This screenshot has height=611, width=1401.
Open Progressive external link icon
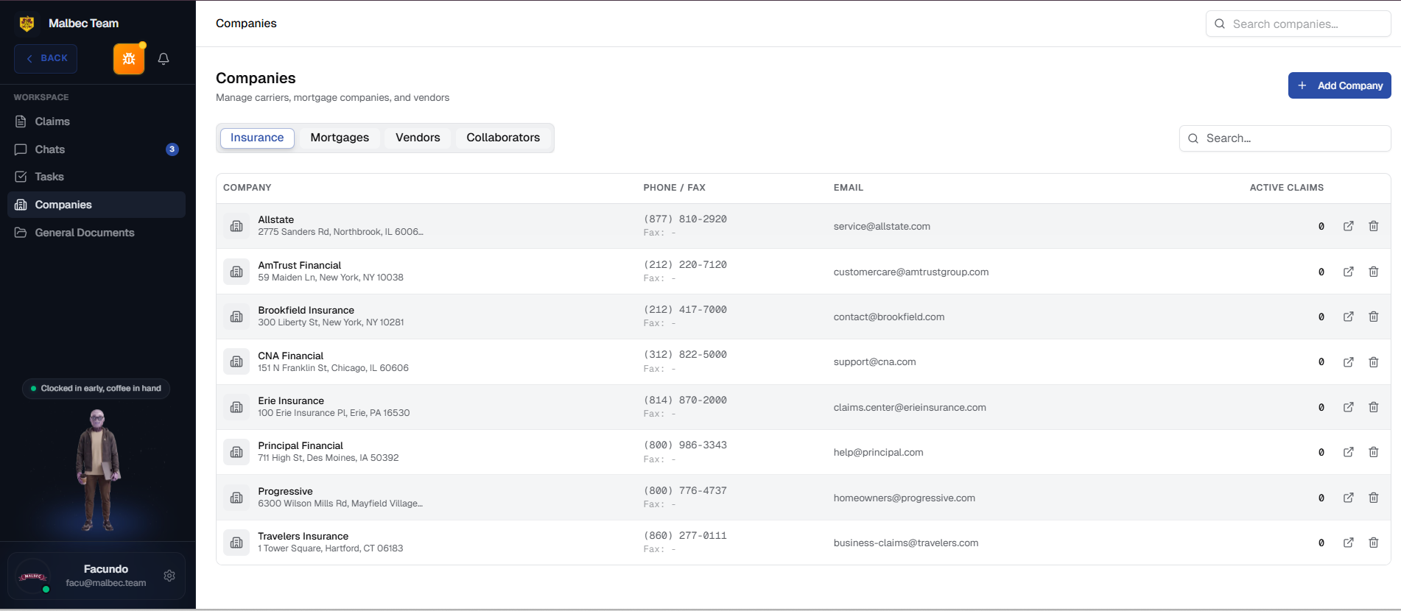[1348, 498]
